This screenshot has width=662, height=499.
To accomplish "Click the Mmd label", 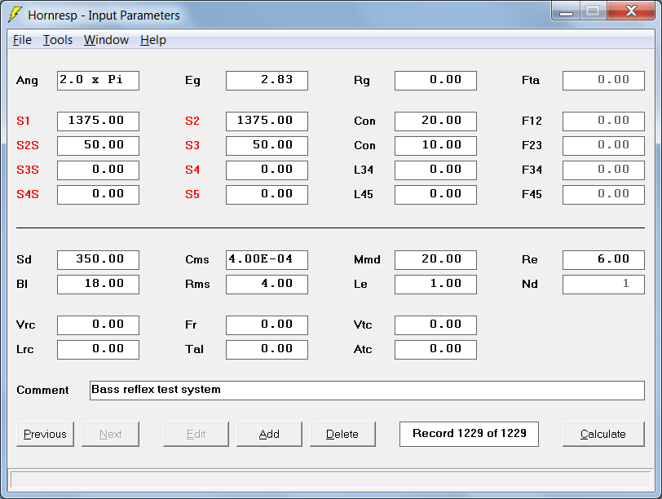I will (367, 259).
